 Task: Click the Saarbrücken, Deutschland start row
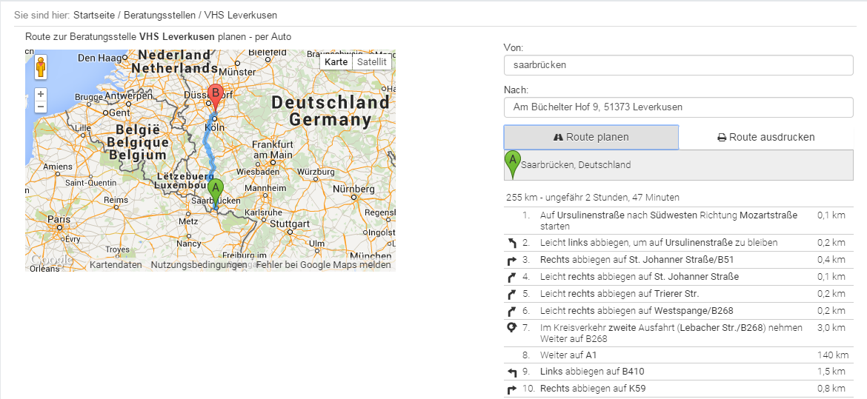point(679,164)
